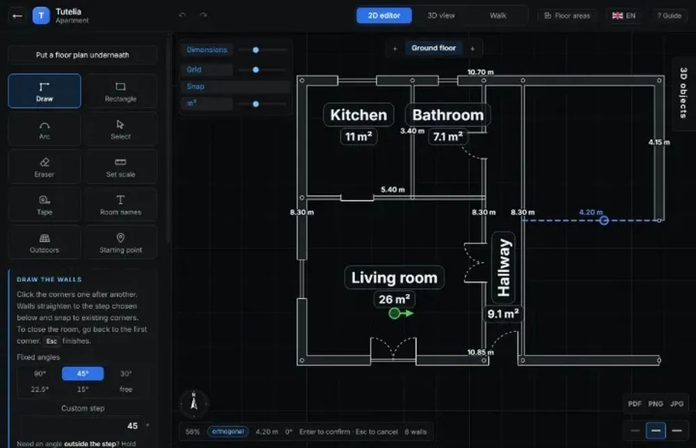Click the Hallway room label
The image size is (696, 448).
[503, 267]
